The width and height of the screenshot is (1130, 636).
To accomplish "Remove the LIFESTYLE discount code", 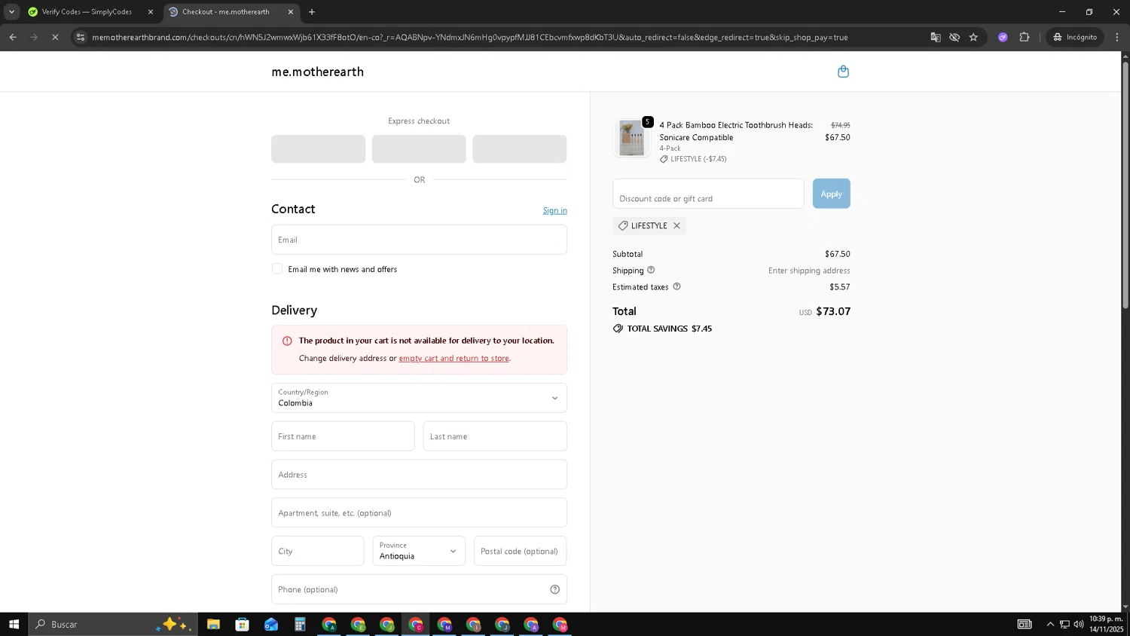I will [676, 225].
